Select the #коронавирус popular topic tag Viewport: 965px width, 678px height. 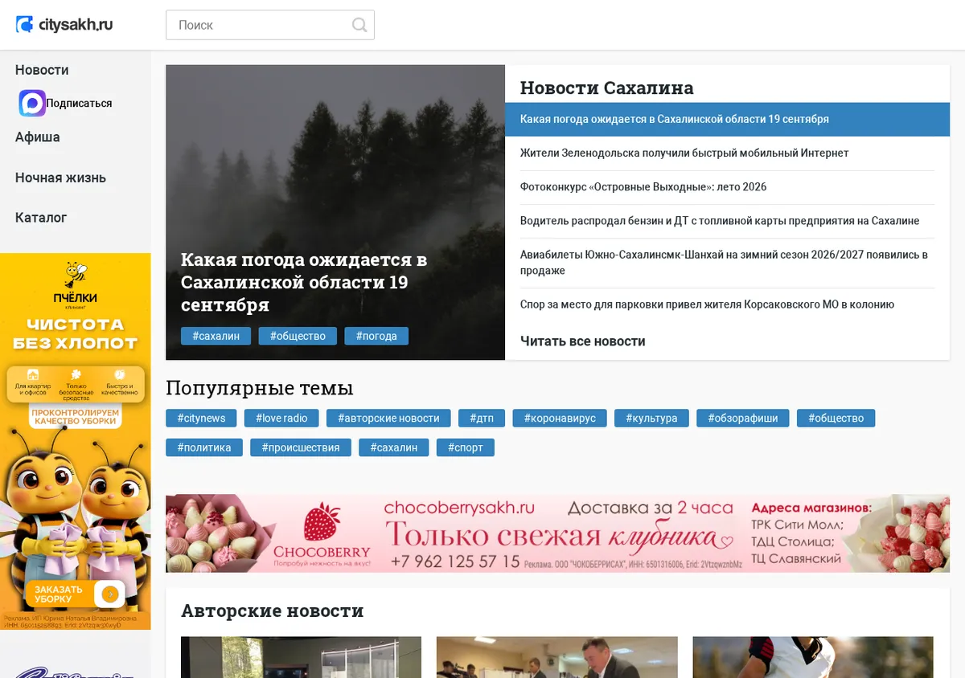coord(560,418)
